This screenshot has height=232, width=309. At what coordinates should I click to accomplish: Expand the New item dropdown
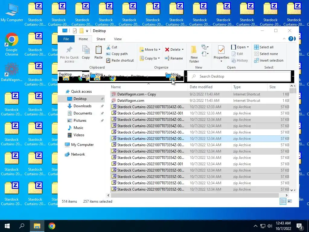coord(205,47)
